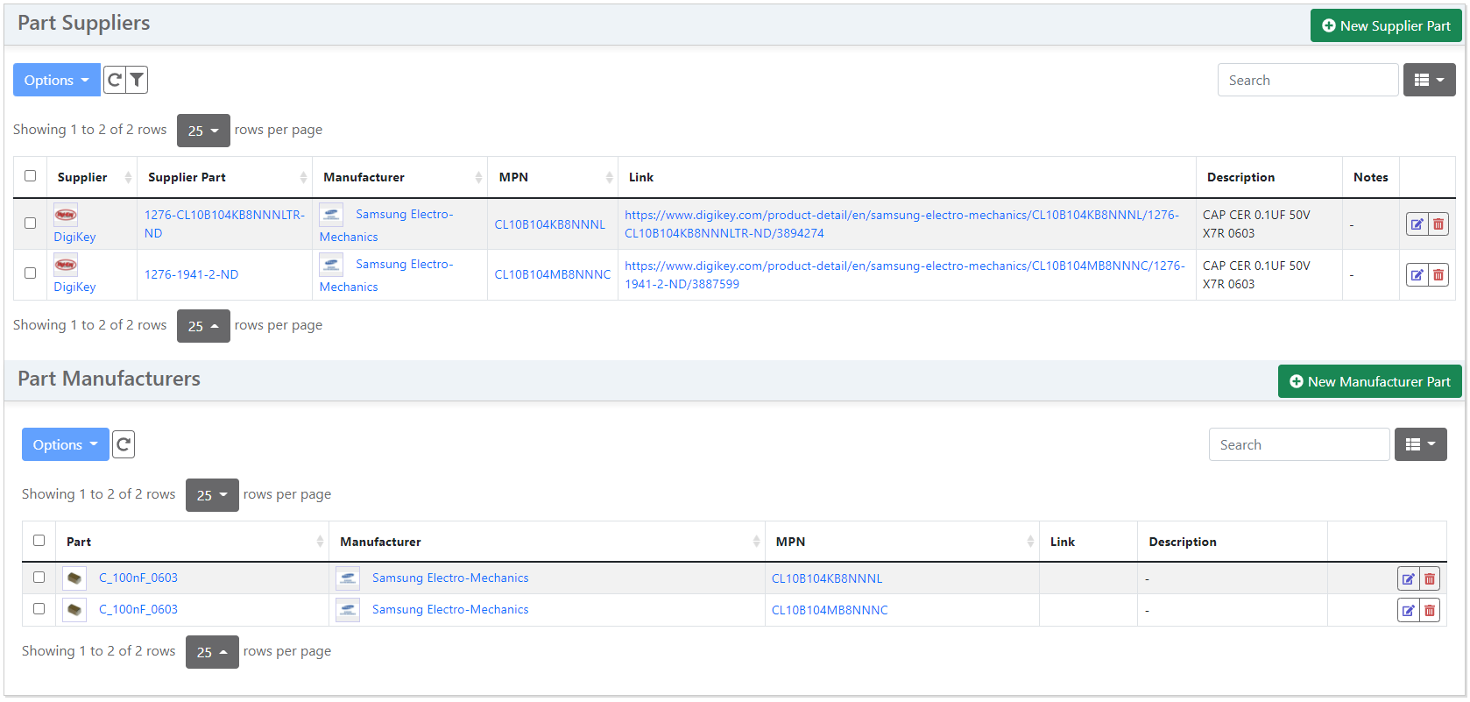Edit the 1276-1941-2-ND supplier part row
Viewport: 1470px width, 702px height.
click(x=1417, y=275)
